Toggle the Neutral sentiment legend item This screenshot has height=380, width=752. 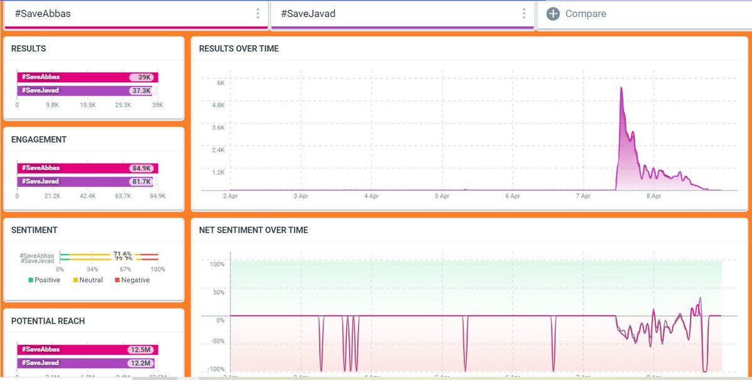[x=88, y=280]
